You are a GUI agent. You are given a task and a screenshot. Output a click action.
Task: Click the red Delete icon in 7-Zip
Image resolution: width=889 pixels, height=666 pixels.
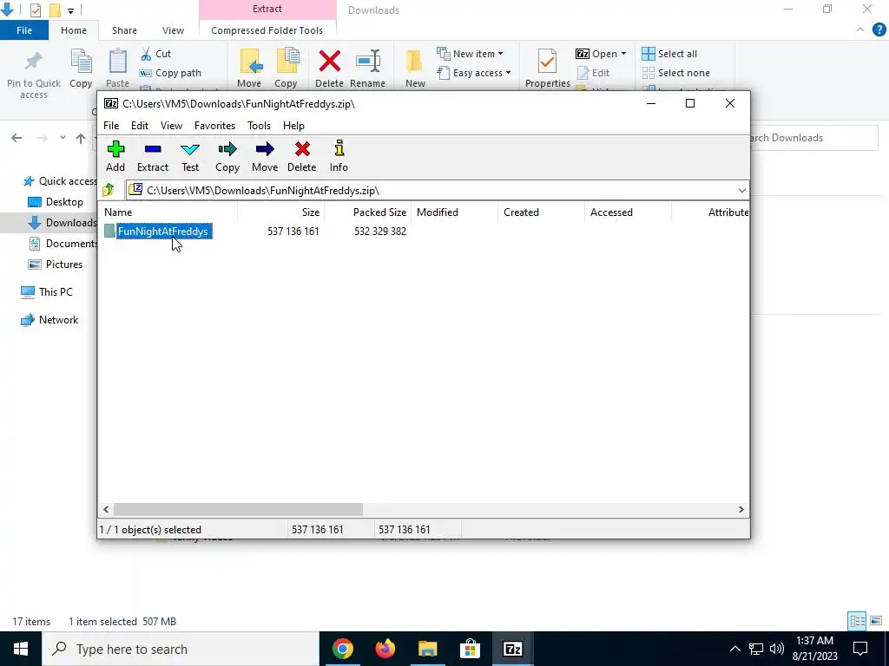(301, 156)
